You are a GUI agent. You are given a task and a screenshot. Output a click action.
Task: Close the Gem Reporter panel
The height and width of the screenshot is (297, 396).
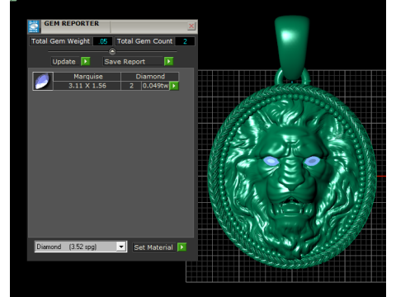[x=191, y=26]
